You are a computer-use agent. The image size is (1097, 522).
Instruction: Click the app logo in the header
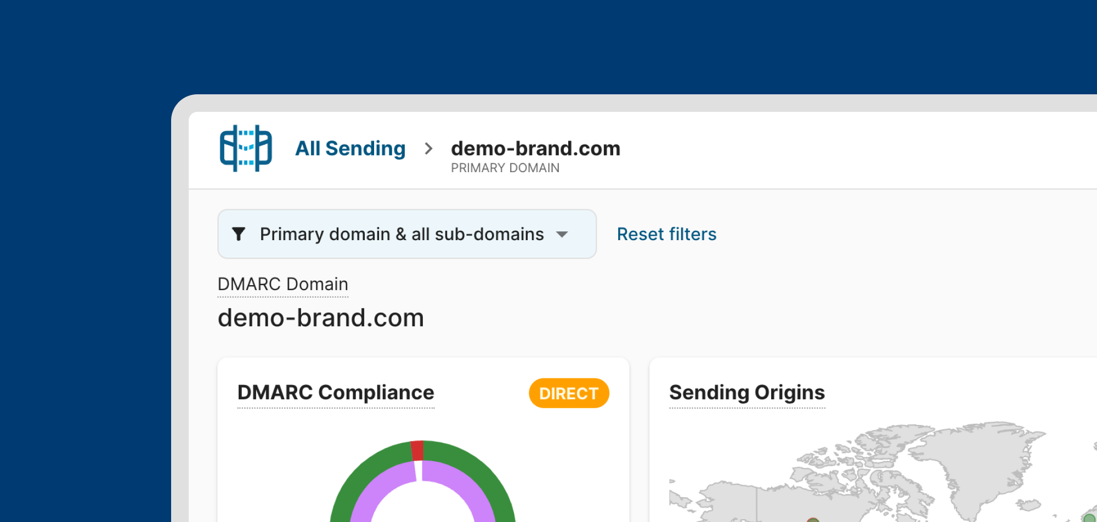coord(246,149)
